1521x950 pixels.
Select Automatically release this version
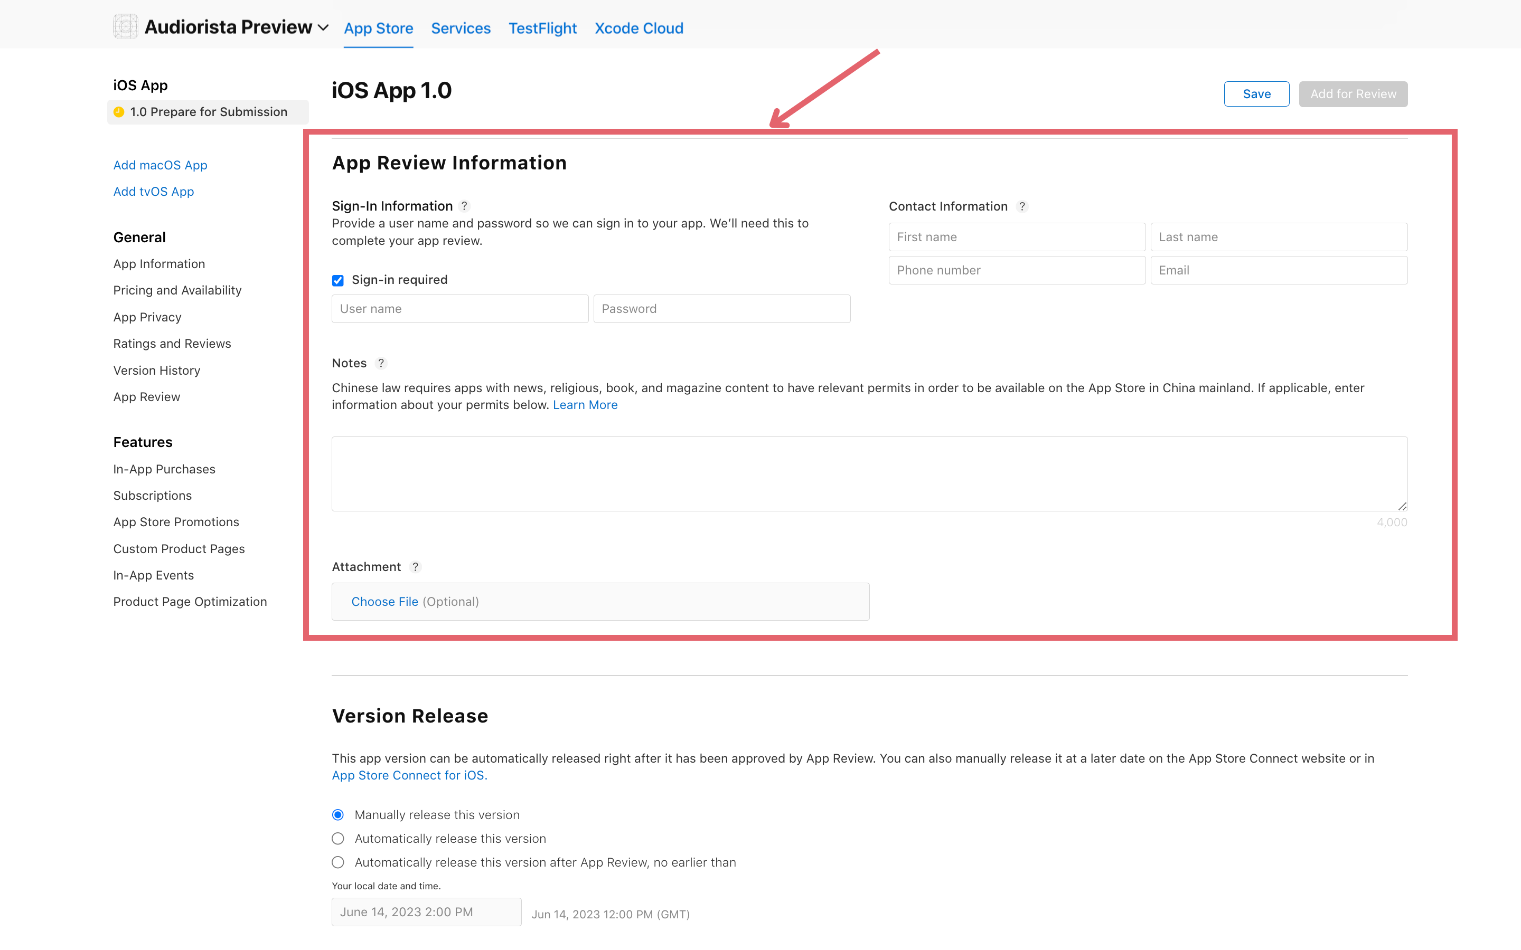(x=338, y=839)
